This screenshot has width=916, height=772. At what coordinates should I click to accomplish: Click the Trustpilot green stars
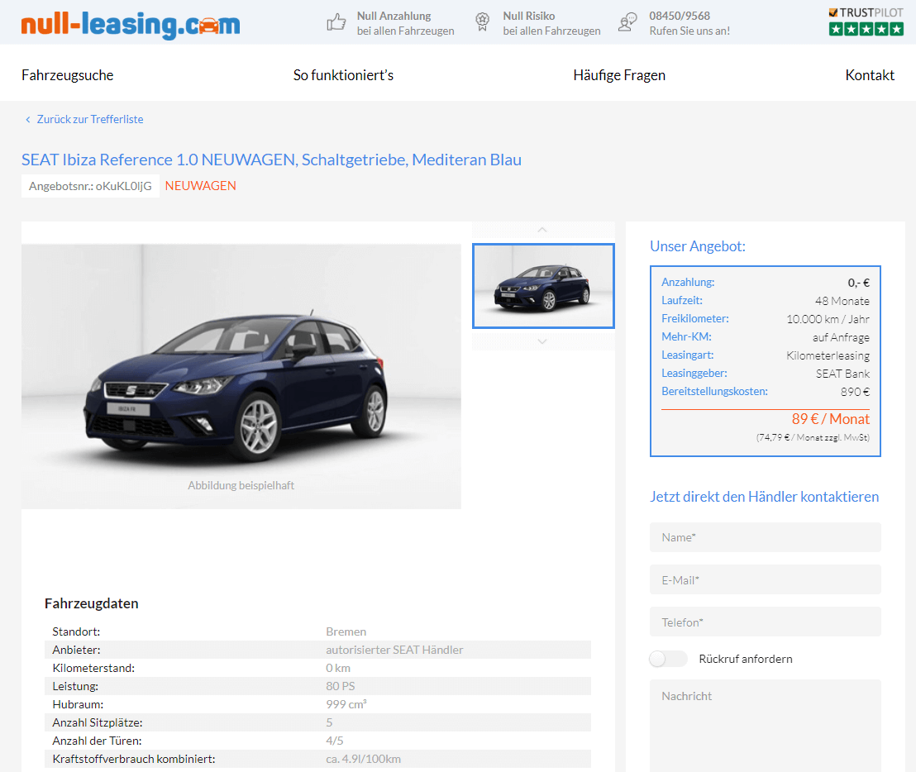point(866,29)
